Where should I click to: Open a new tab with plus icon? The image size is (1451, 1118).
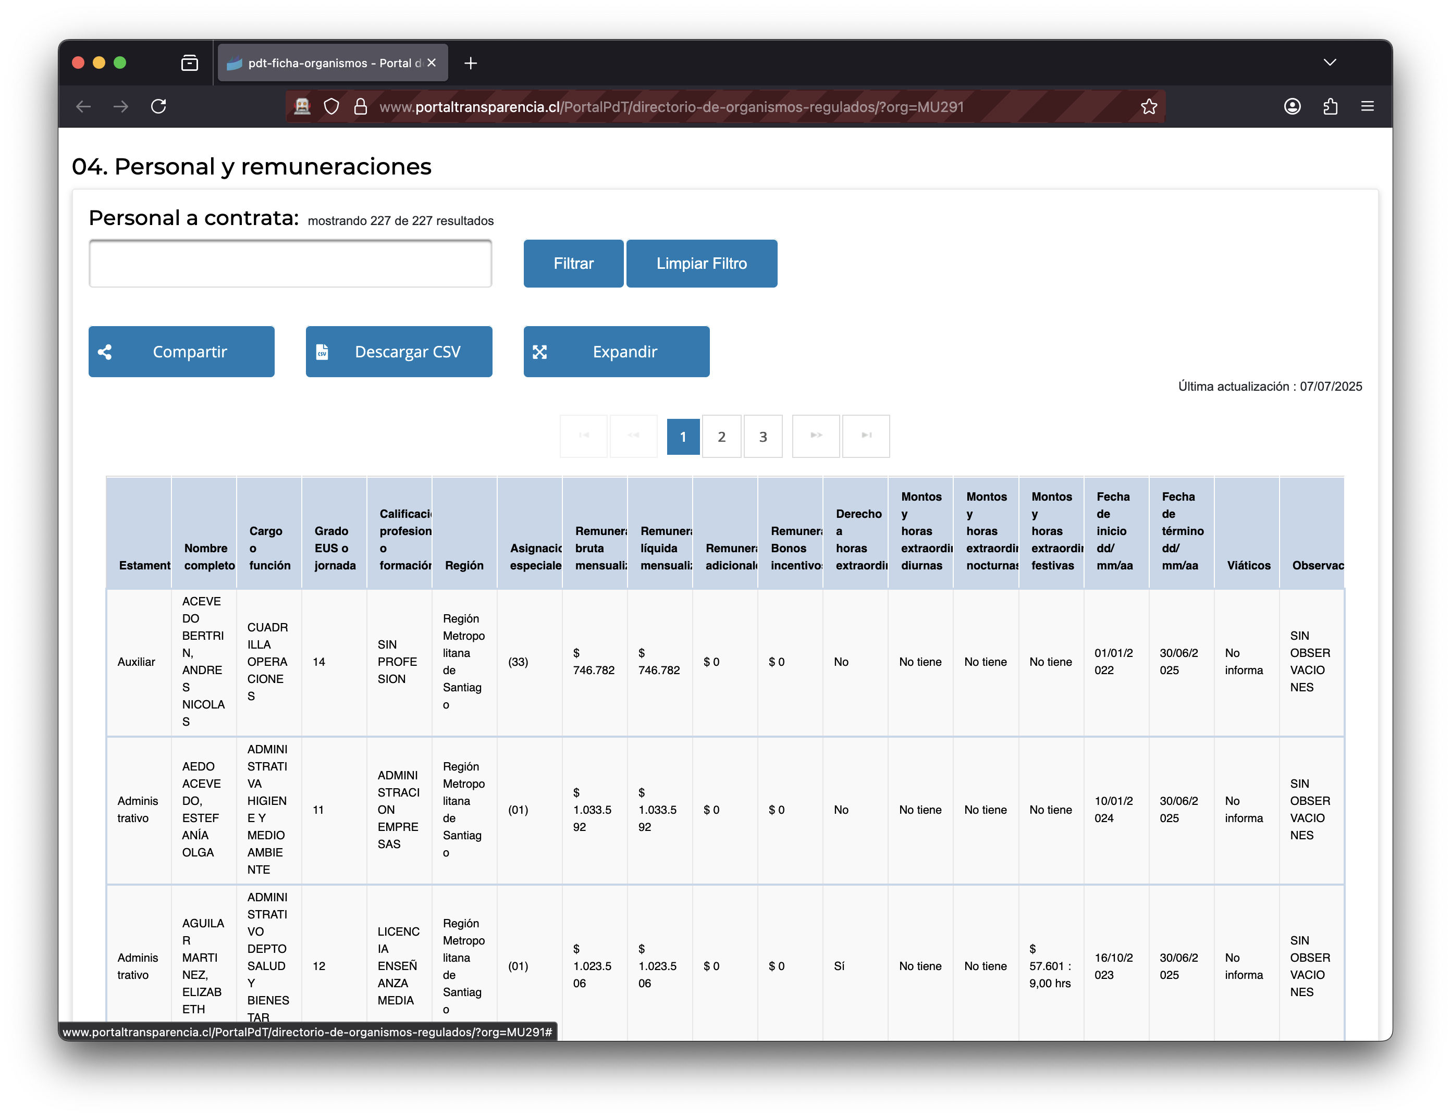point(471,63)
